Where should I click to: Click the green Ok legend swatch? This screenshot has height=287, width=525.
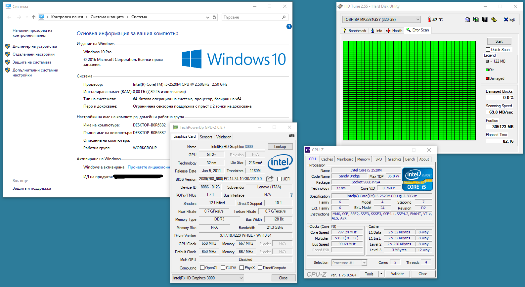487,70
